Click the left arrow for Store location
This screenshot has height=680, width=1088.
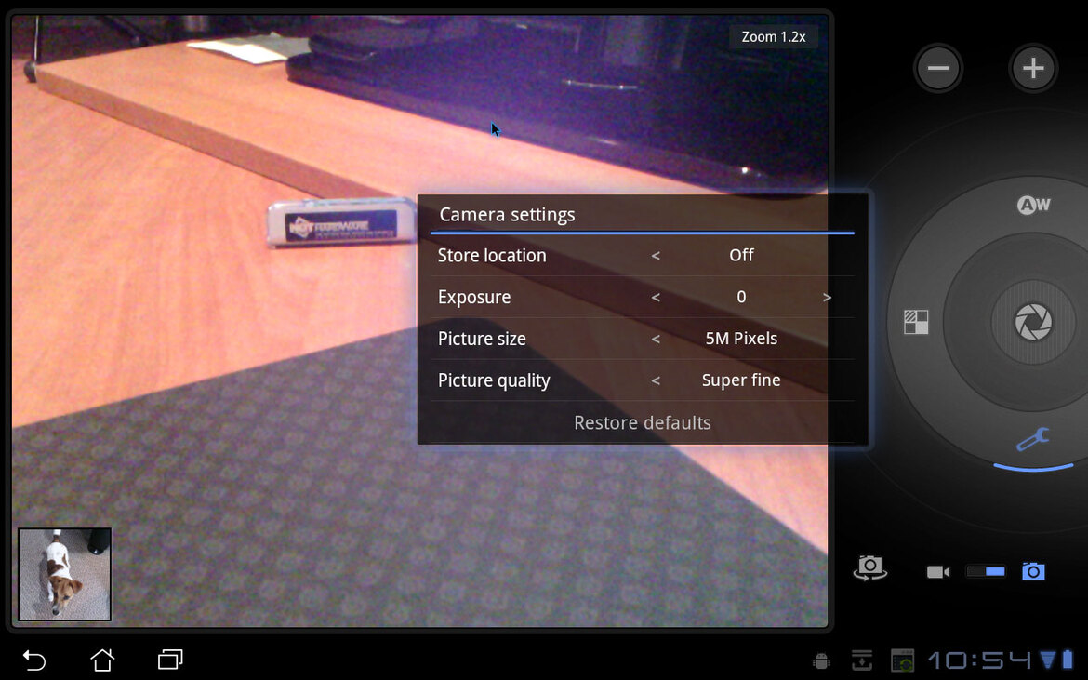656,255
